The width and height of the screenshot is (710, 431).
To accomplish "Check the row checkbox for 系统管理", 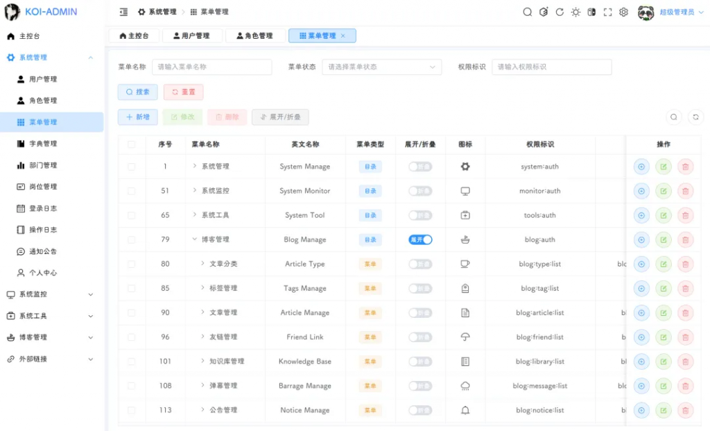I will point(131,167).
